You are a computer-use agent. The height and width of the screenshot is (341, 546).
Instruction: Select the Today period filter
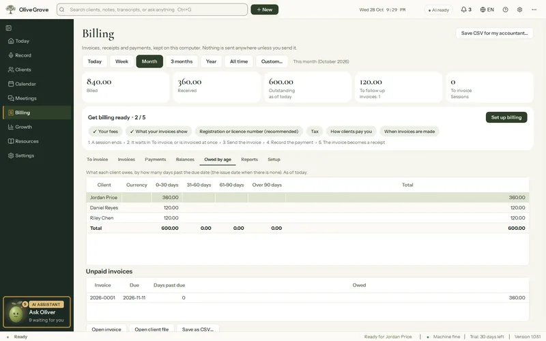click(x=95, y=61)
